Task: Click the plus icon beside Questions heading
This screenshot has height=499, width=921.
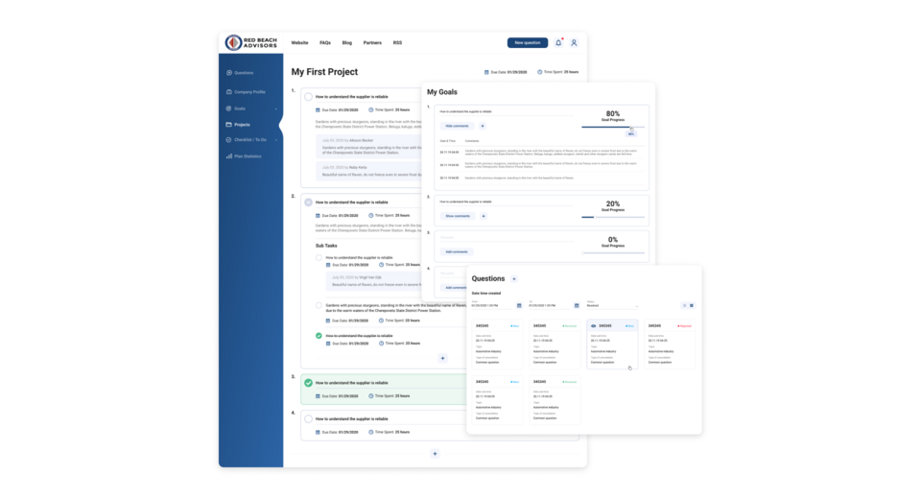Action: click(x=514, y=279)
